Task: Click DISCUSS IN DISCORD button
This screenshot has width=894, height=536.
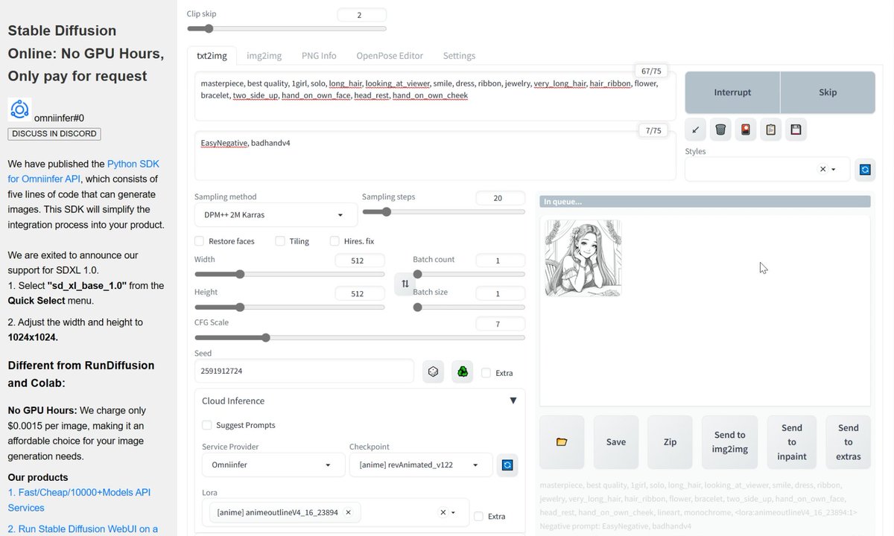Action: (x=54, y=134)
